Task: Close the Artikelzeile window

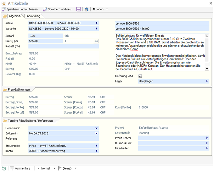Action: 211,3
